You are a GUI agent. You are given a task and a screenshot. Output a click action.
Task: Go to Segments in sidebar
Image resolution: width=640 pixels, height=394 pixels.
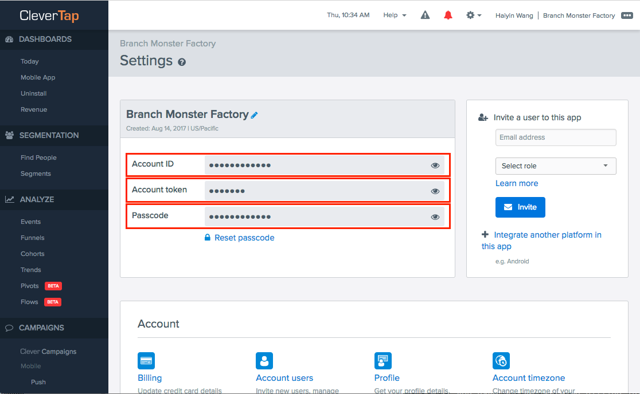coord(36,174)
